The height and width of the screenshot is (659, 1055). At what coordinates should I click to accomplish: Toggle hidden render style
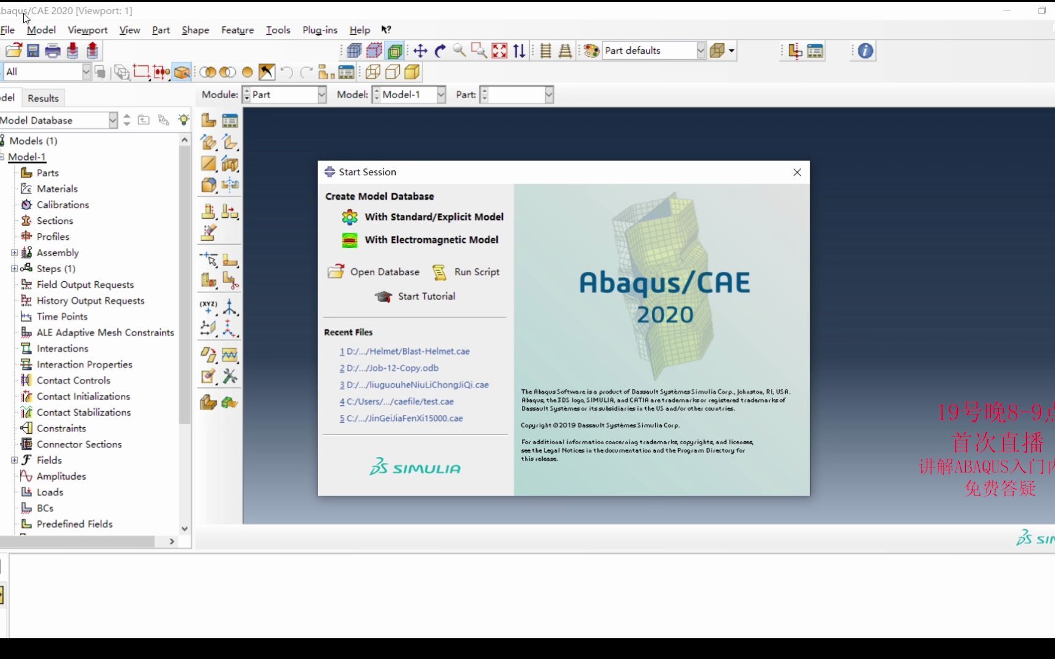click(393, 72)
